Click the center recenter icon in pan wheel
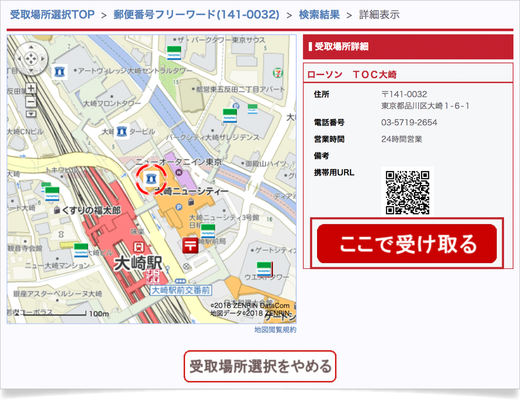Image resolution: width=520 pixels, height=403 pixels. [31, 59]
